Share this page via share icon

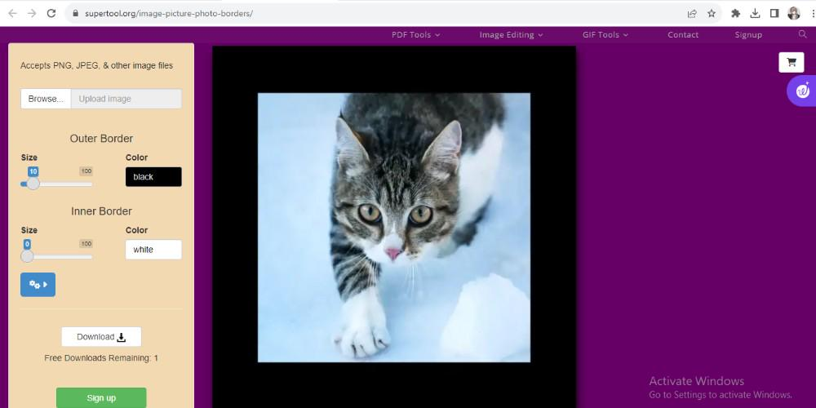point(692,14)
